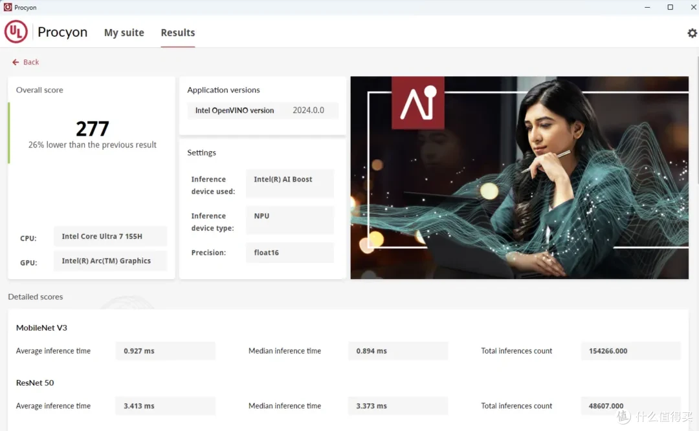The width and height of the screenshot is (699, 431).
Task: Click the Settings panel heading
Action: pyautogui.click(x=201, y=152)
